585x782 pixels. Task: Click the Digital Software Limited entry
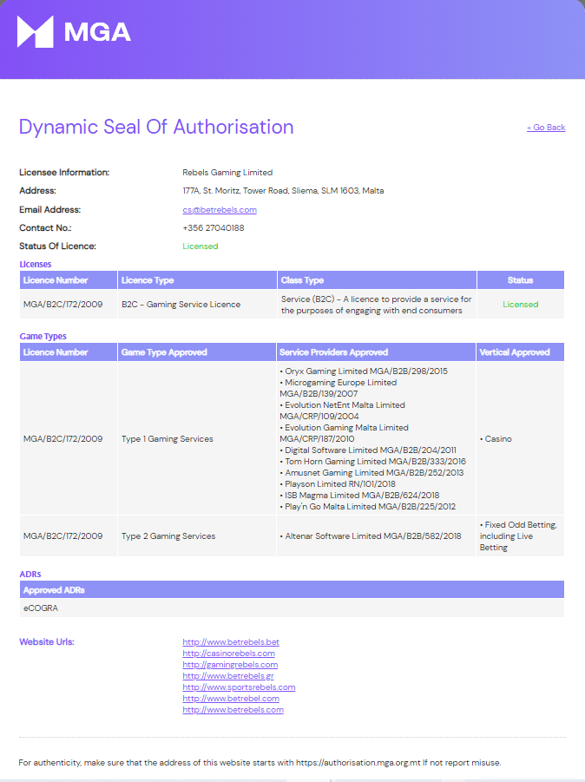(368, 450)
